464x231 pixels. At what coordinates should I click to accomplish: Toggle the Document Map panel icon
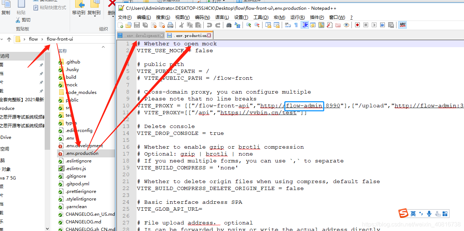pyautogui.click(x=321, y=25)
